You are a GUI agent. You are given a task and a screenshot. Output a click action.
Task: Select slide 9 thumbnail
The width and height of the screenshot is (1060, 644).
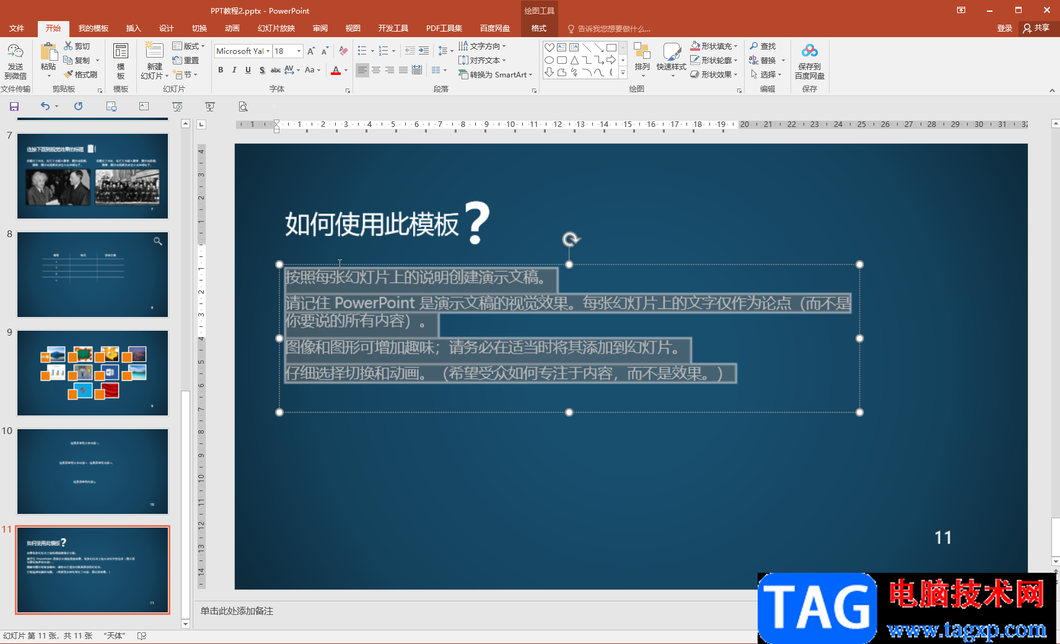coord(92,373)
